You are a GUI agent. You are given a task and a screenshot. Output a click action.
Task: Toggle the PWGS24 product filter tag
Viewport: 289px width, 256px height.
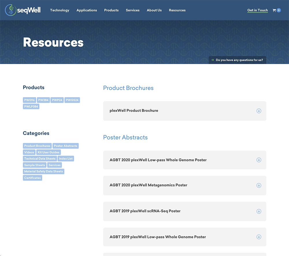click(72, 100)
